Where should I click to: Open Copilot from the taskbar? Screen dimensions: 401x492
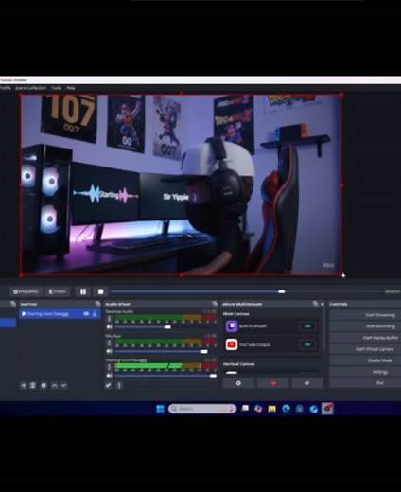point(258,409)
